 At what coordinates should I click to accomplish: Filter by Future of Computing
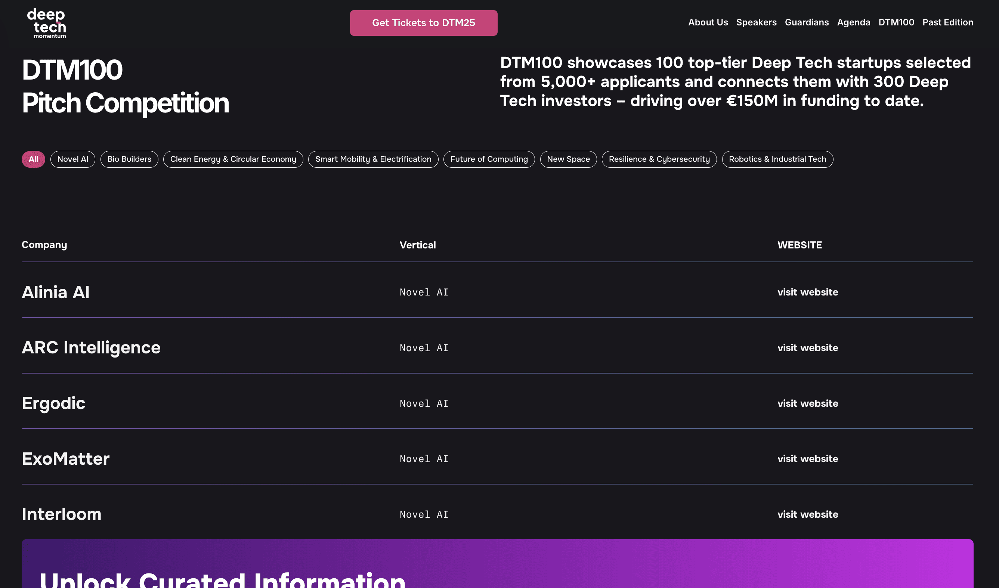489,160
